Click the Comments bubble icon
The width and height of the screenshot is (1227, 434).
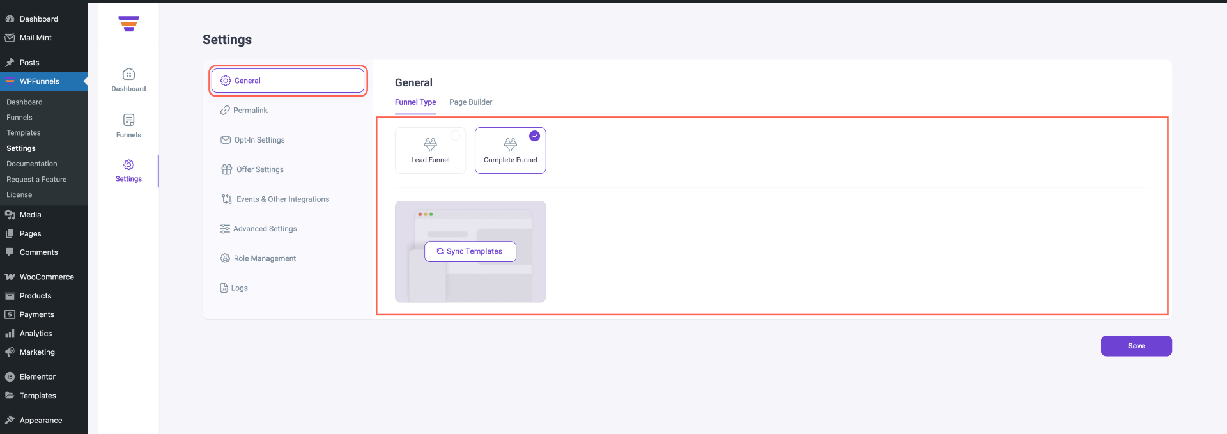[x=10, y=252]
